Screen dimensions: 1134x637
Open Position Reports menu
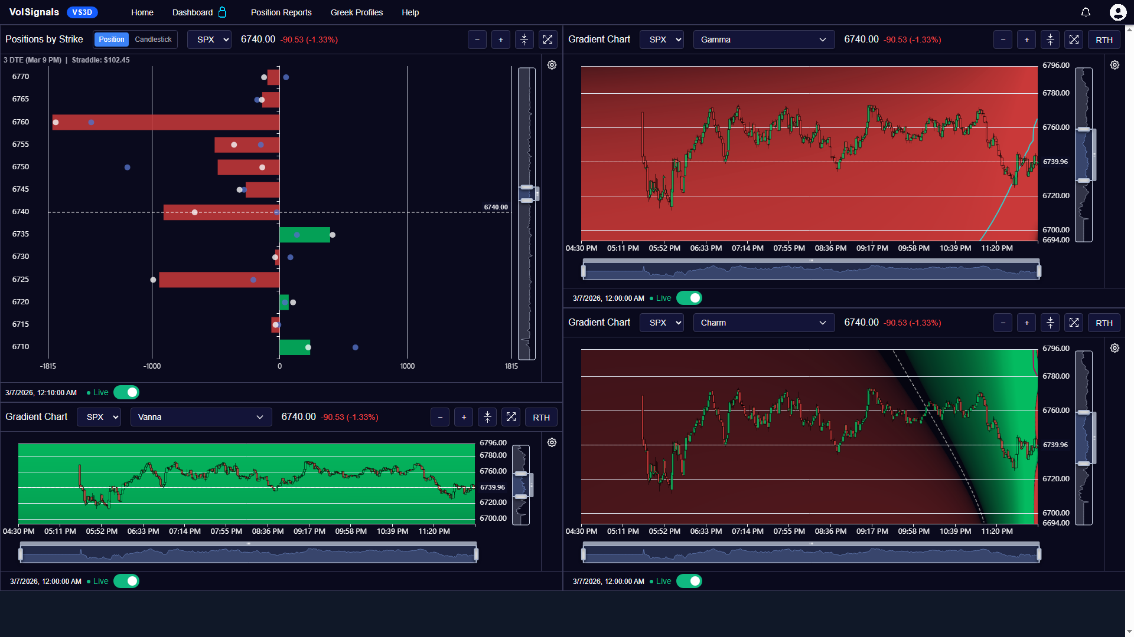[x=281, y=12]
